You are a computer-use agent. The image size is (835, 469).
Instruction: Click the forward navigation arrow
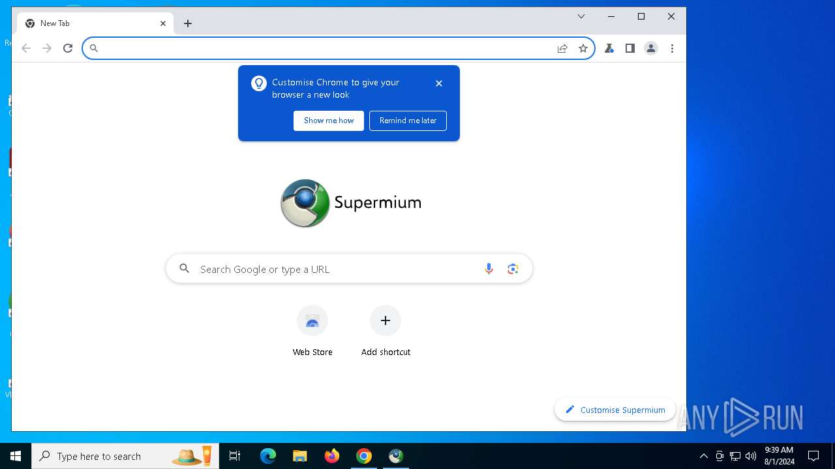(x=47, y=48)
